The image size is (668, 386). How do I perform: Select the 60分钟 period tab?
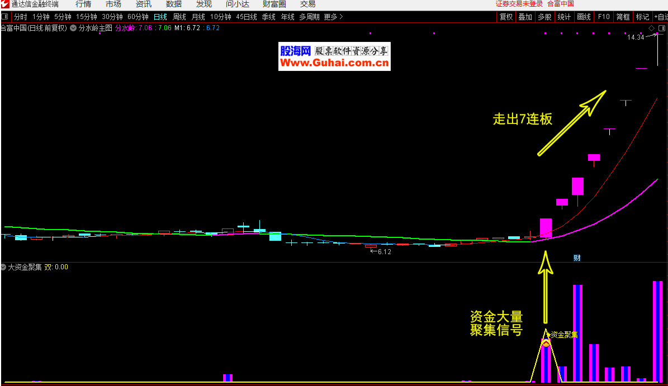138,17
